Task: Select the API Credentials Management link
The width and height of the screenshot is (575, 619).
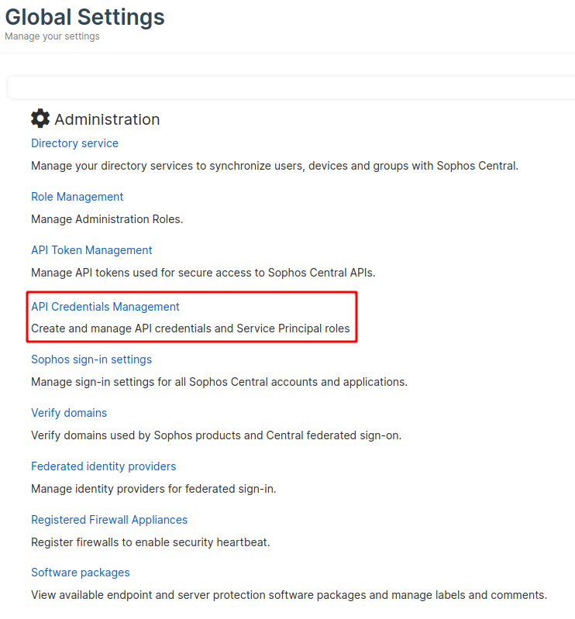Action: click(x=105, y=307)
